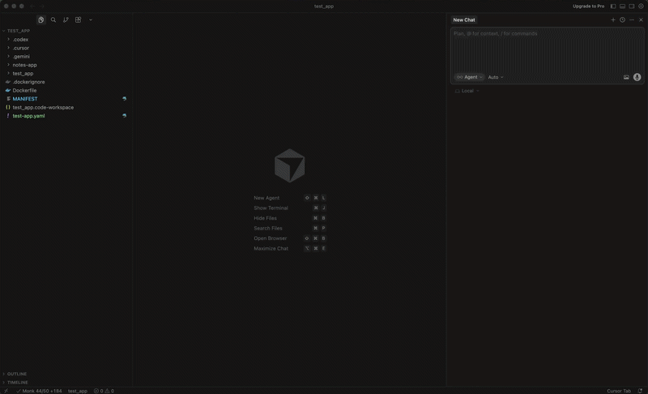The width and height of the screenshot is (648, 394).
Task: Click the Hide Files shortcut entry
Action: (290, 218)
